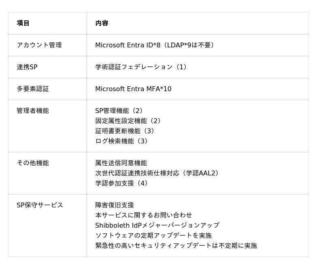Select the 管理者機能 row label
The image size is (324, 269).
[x=33, y=111]
